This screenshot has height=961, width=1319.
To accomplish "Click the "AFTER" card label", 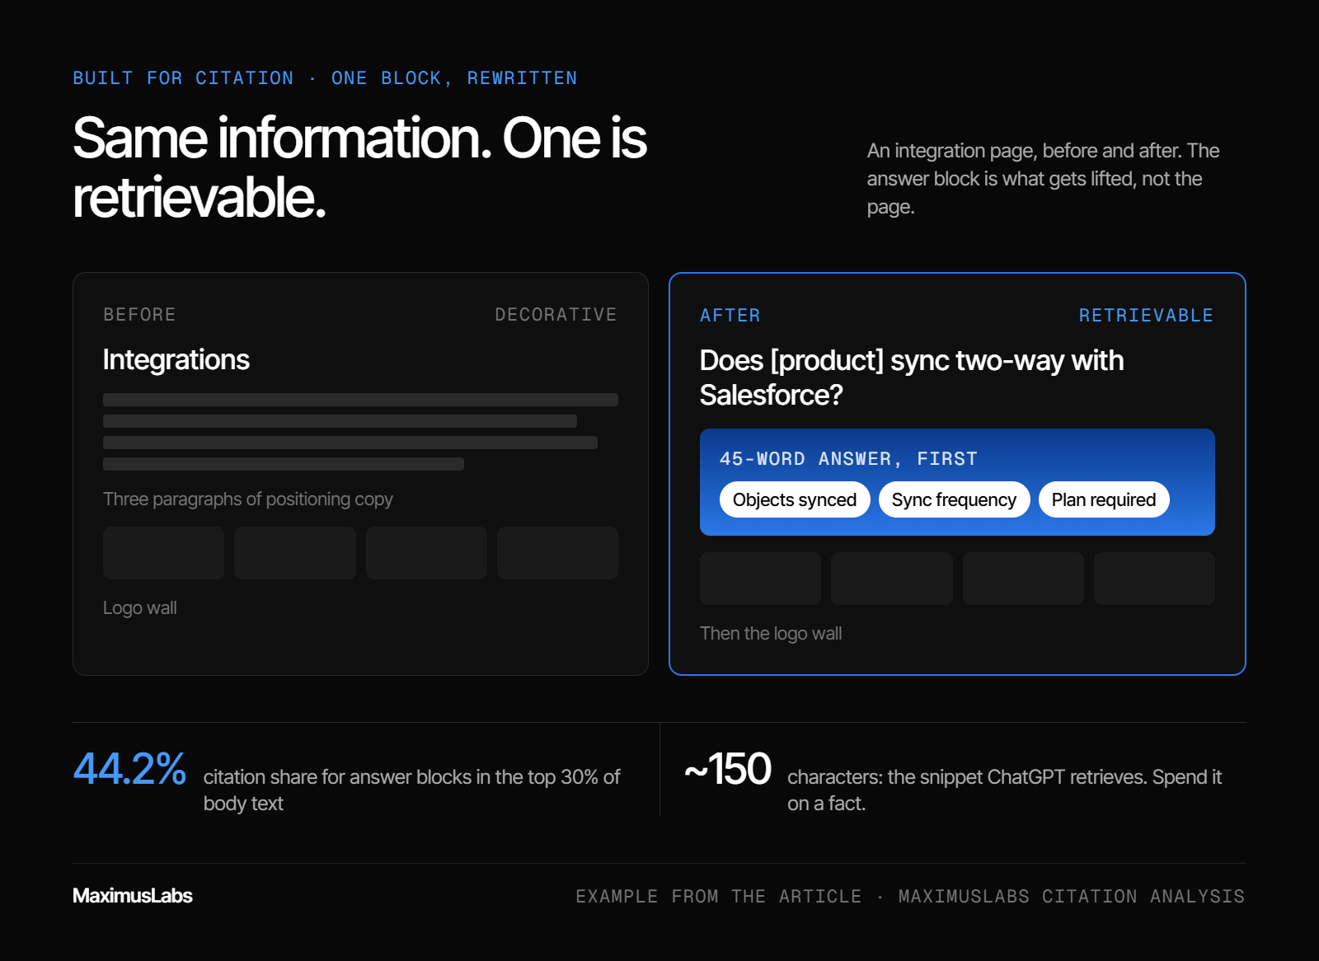I will tap(730, 316).
